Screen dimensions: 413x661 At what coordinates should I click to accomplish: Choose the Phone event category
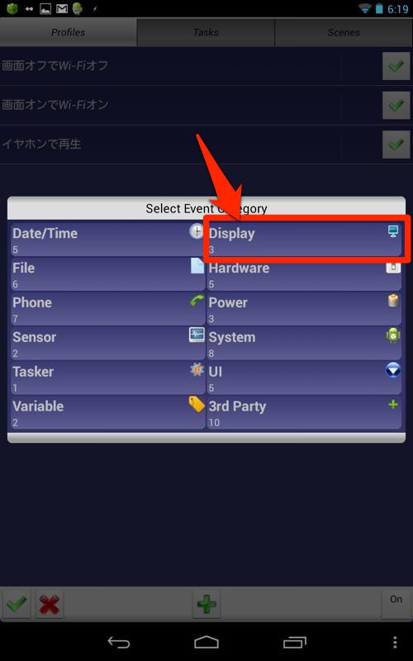pos(108,308)
